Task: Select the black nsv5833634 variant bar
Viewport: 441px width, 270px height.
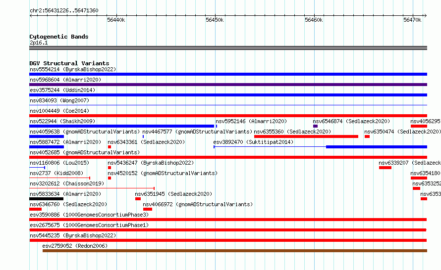Action: pos(47,199)
